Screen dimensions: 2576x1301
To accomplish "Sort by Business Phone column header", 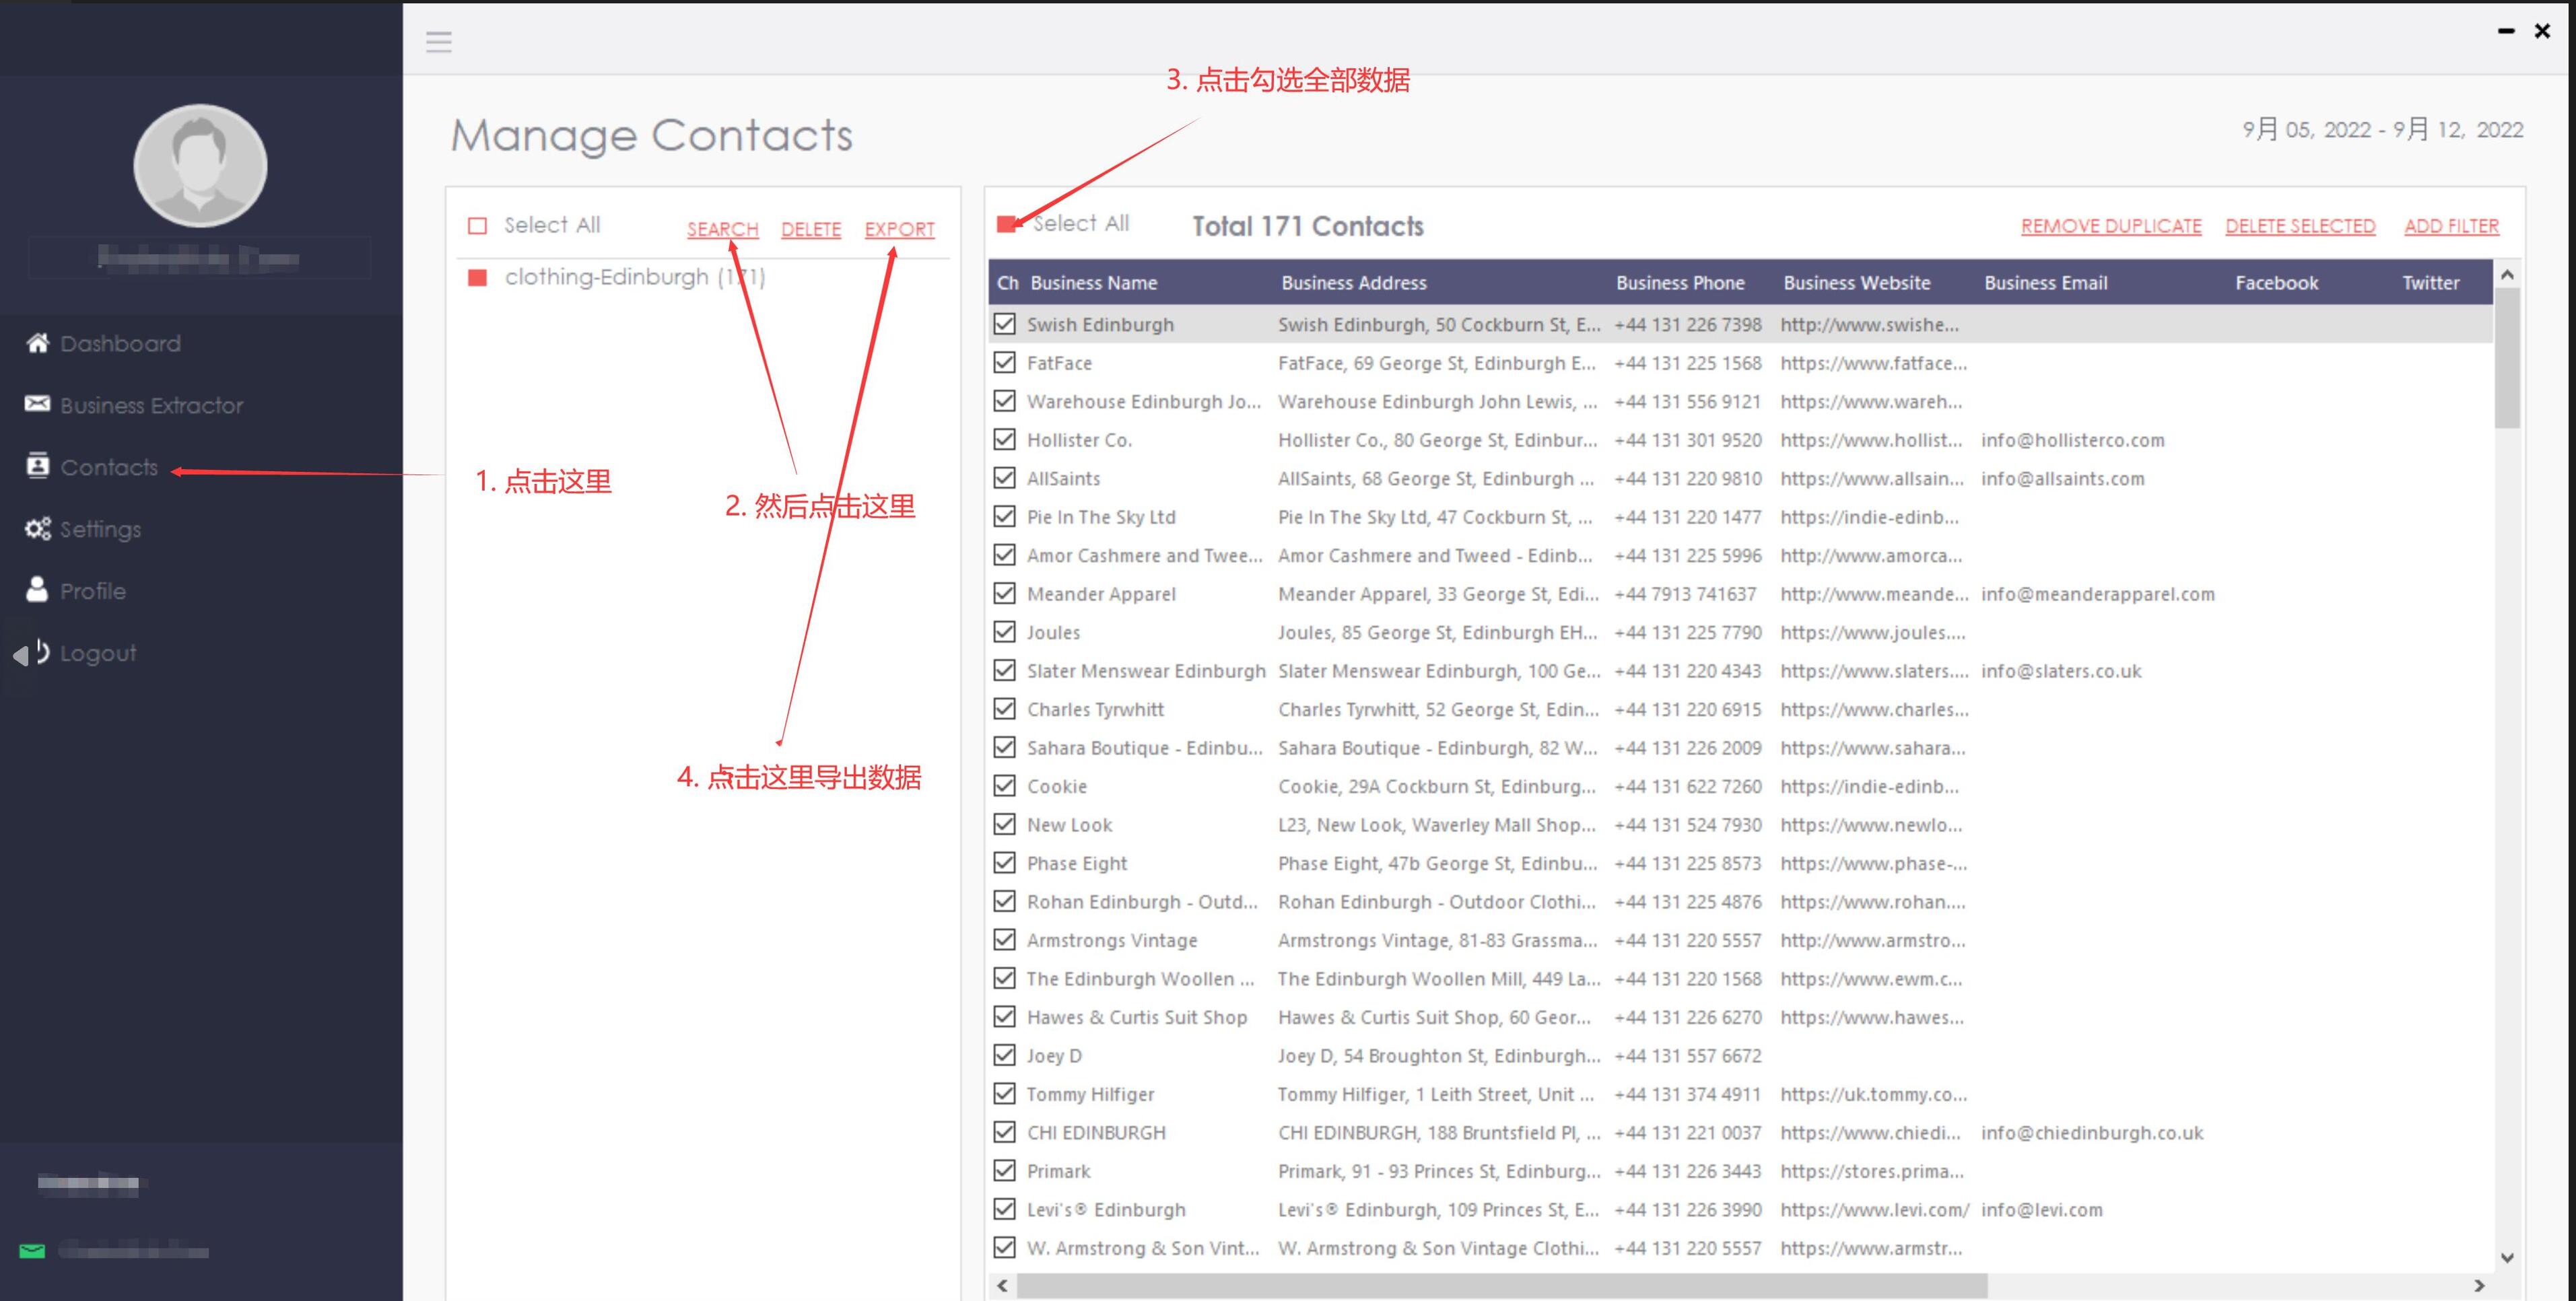I will coord(1680,283).
